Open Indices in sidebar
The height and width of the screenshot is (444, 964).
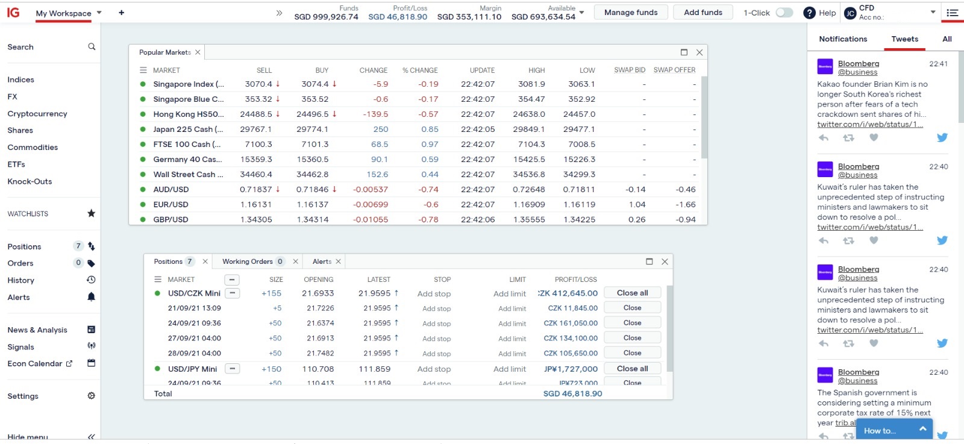pyautogui.click(x=20, y=80)
